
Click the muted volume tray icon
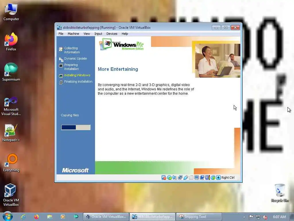[x=265, y=217]
